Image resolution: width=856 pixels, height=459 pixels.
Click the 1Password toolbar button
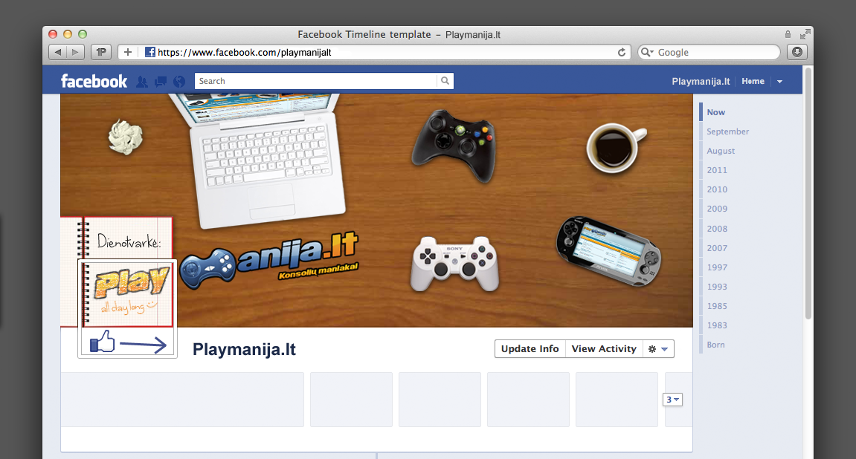[101, 52]
